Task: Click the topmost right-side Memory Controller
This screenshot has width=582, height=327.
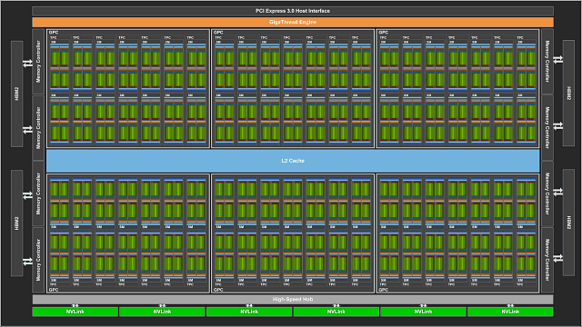Action: tap(547, 62)
